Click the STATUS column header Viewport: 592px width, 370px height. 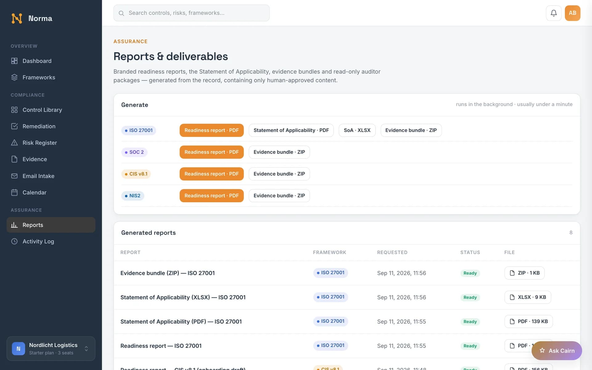470,253
